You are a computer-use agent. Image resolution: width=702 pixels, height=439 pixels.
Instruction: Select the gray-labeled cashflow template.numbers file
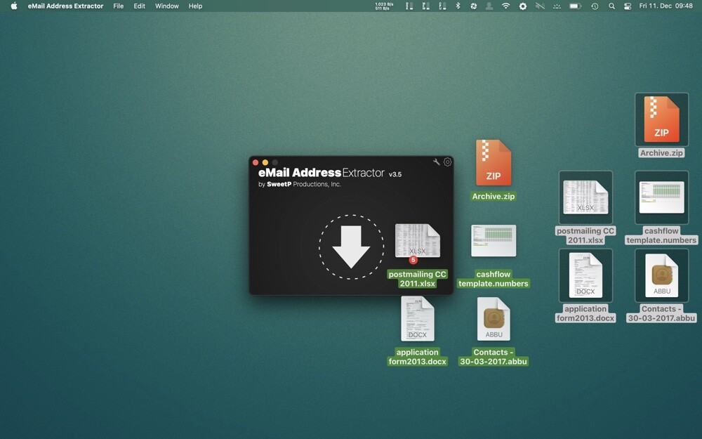point(661,208)
